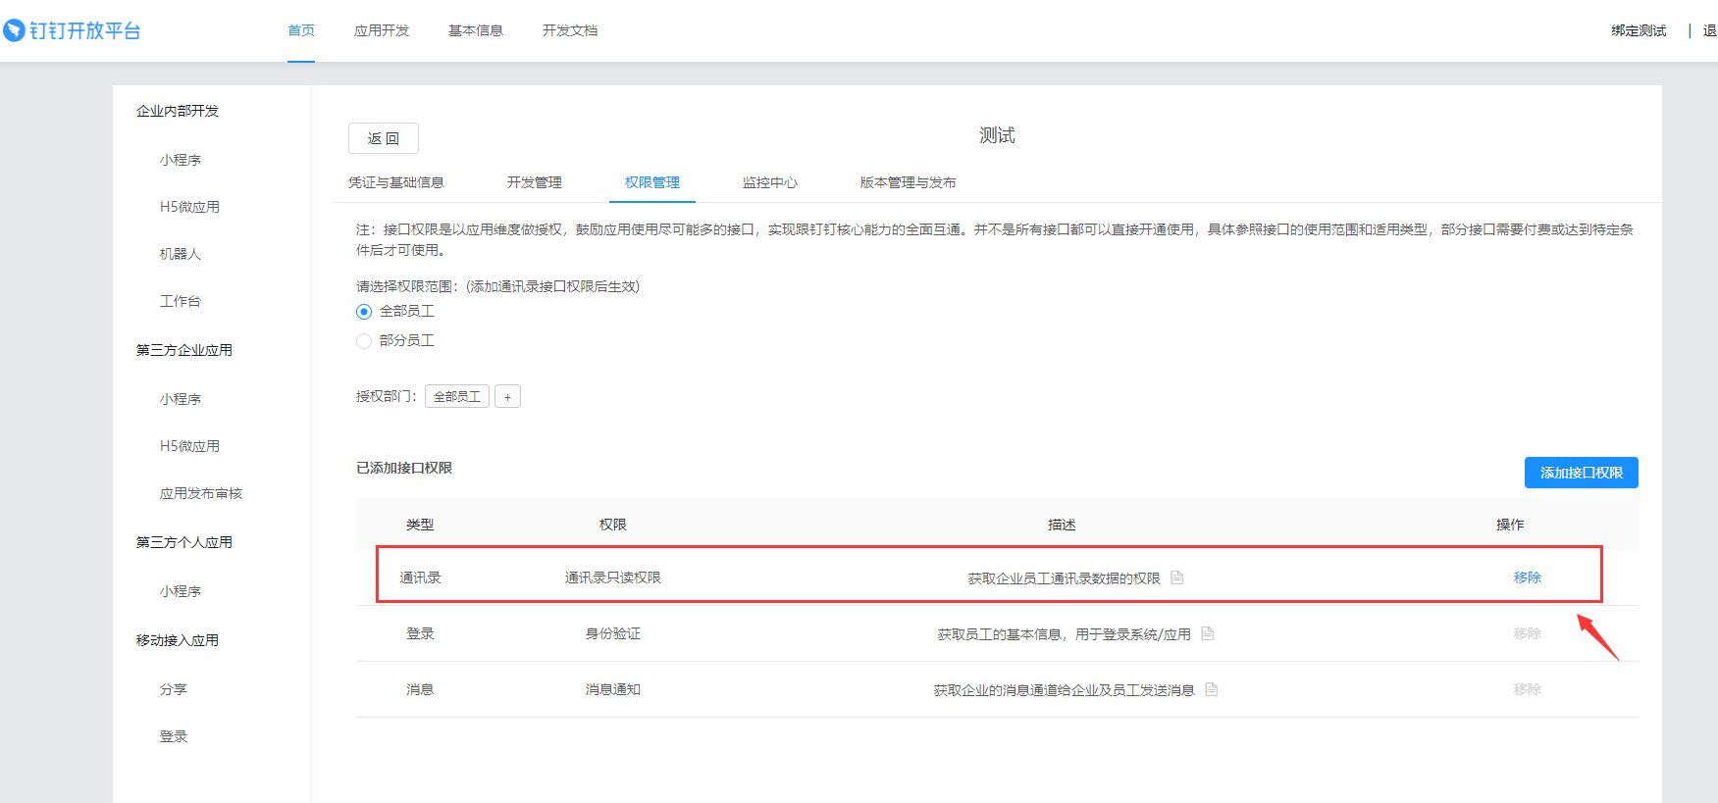Viewport: 1718px width, 803px height.
Task: Select the 全部员工 radio button
Action: point(364,312)
